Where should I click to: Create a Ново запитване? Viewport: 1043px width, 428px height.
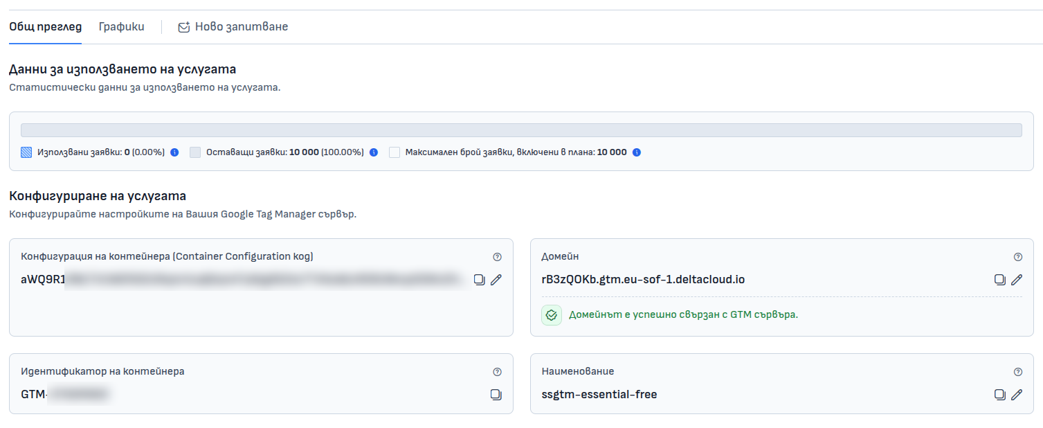pos(233,27)
